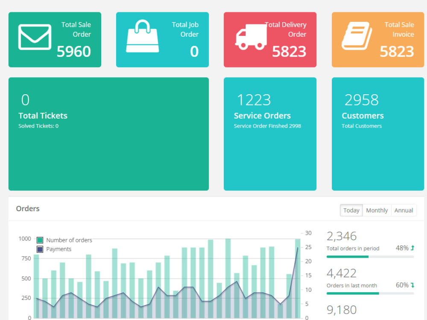Click the envelope icon on Total Sale Order card
Image resolution: width=427 pixels, height=320 pixels.
click(35, 37)
